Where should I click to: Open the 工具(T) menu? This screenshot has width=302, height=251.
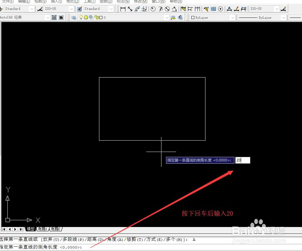pyautogui.click(x=89, y=1)
